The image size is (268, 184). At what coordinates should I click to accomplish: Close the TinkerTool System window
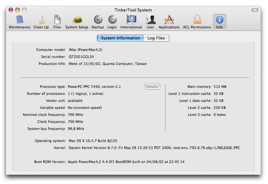click(x=11, y=10)
